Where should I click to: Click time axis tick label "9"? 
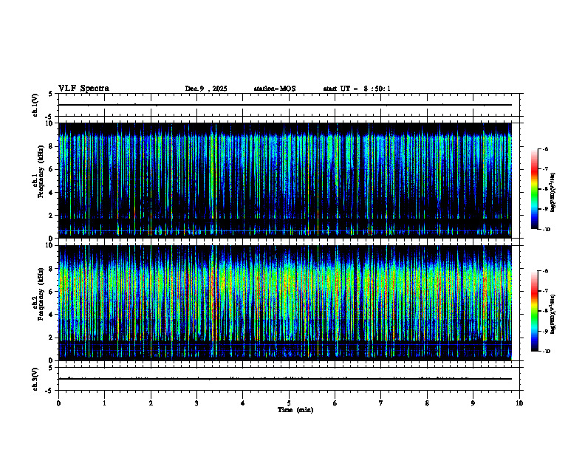pyautogui.click(x=473, y=403)
